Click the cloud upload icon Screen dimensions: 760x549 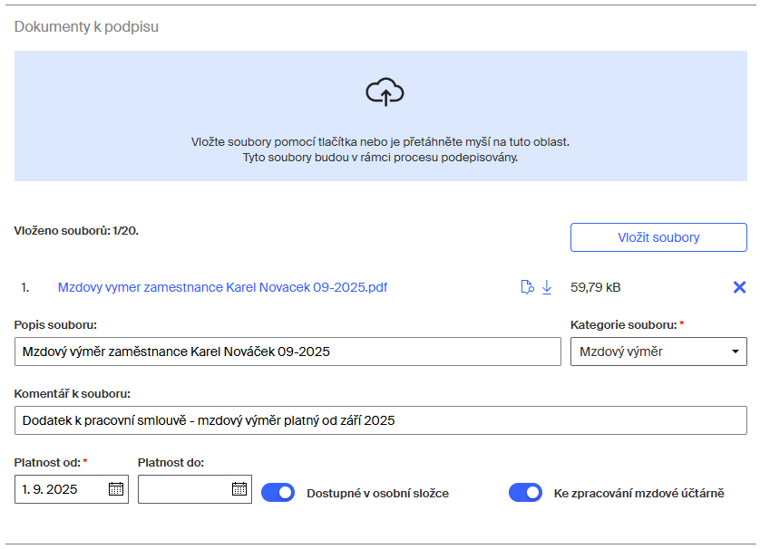click(385, 92)
